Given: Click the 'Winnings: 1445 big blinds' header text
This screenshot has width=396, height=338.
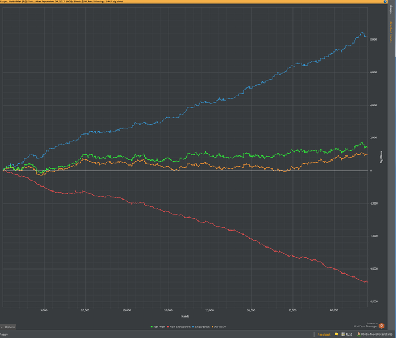Looking at the screenshot, I should [x=109, y=2].
